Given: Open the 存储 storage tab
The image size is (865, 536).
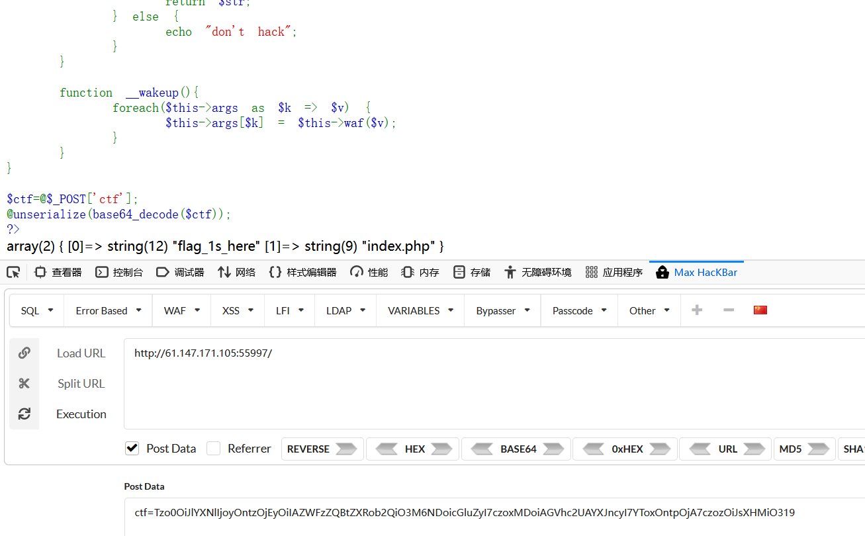Looking at the screenshot, I should pos(472,272).
